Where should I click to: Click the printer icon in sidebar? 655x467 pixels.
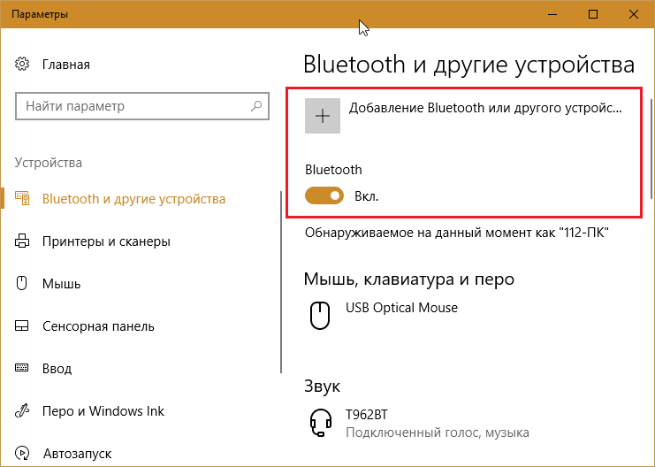[22, 241]
